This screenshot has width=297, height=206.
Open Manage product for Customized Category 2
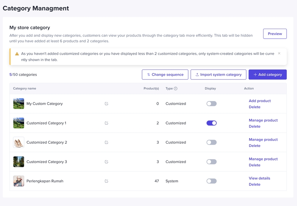263,140
